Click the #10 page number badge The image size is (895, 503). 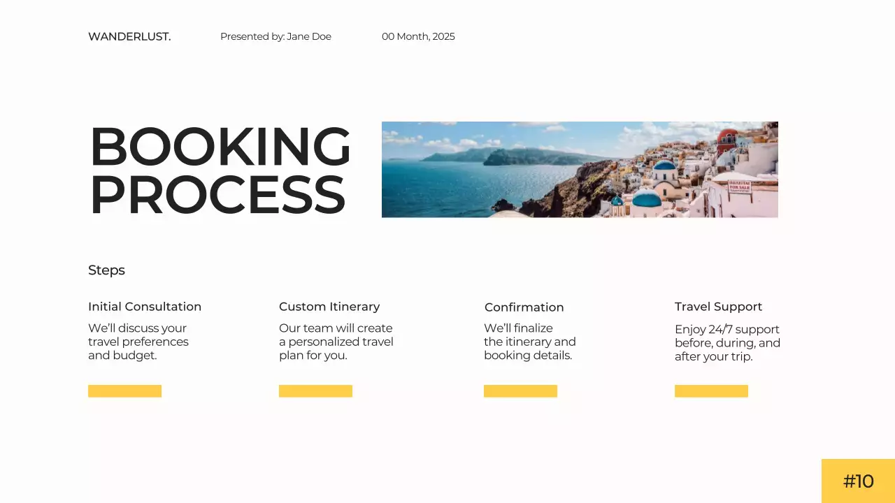(x=859, y=481)
